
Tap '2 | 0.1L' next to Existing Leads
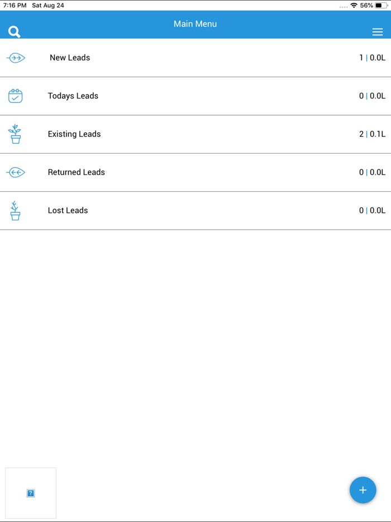(373, 134)
